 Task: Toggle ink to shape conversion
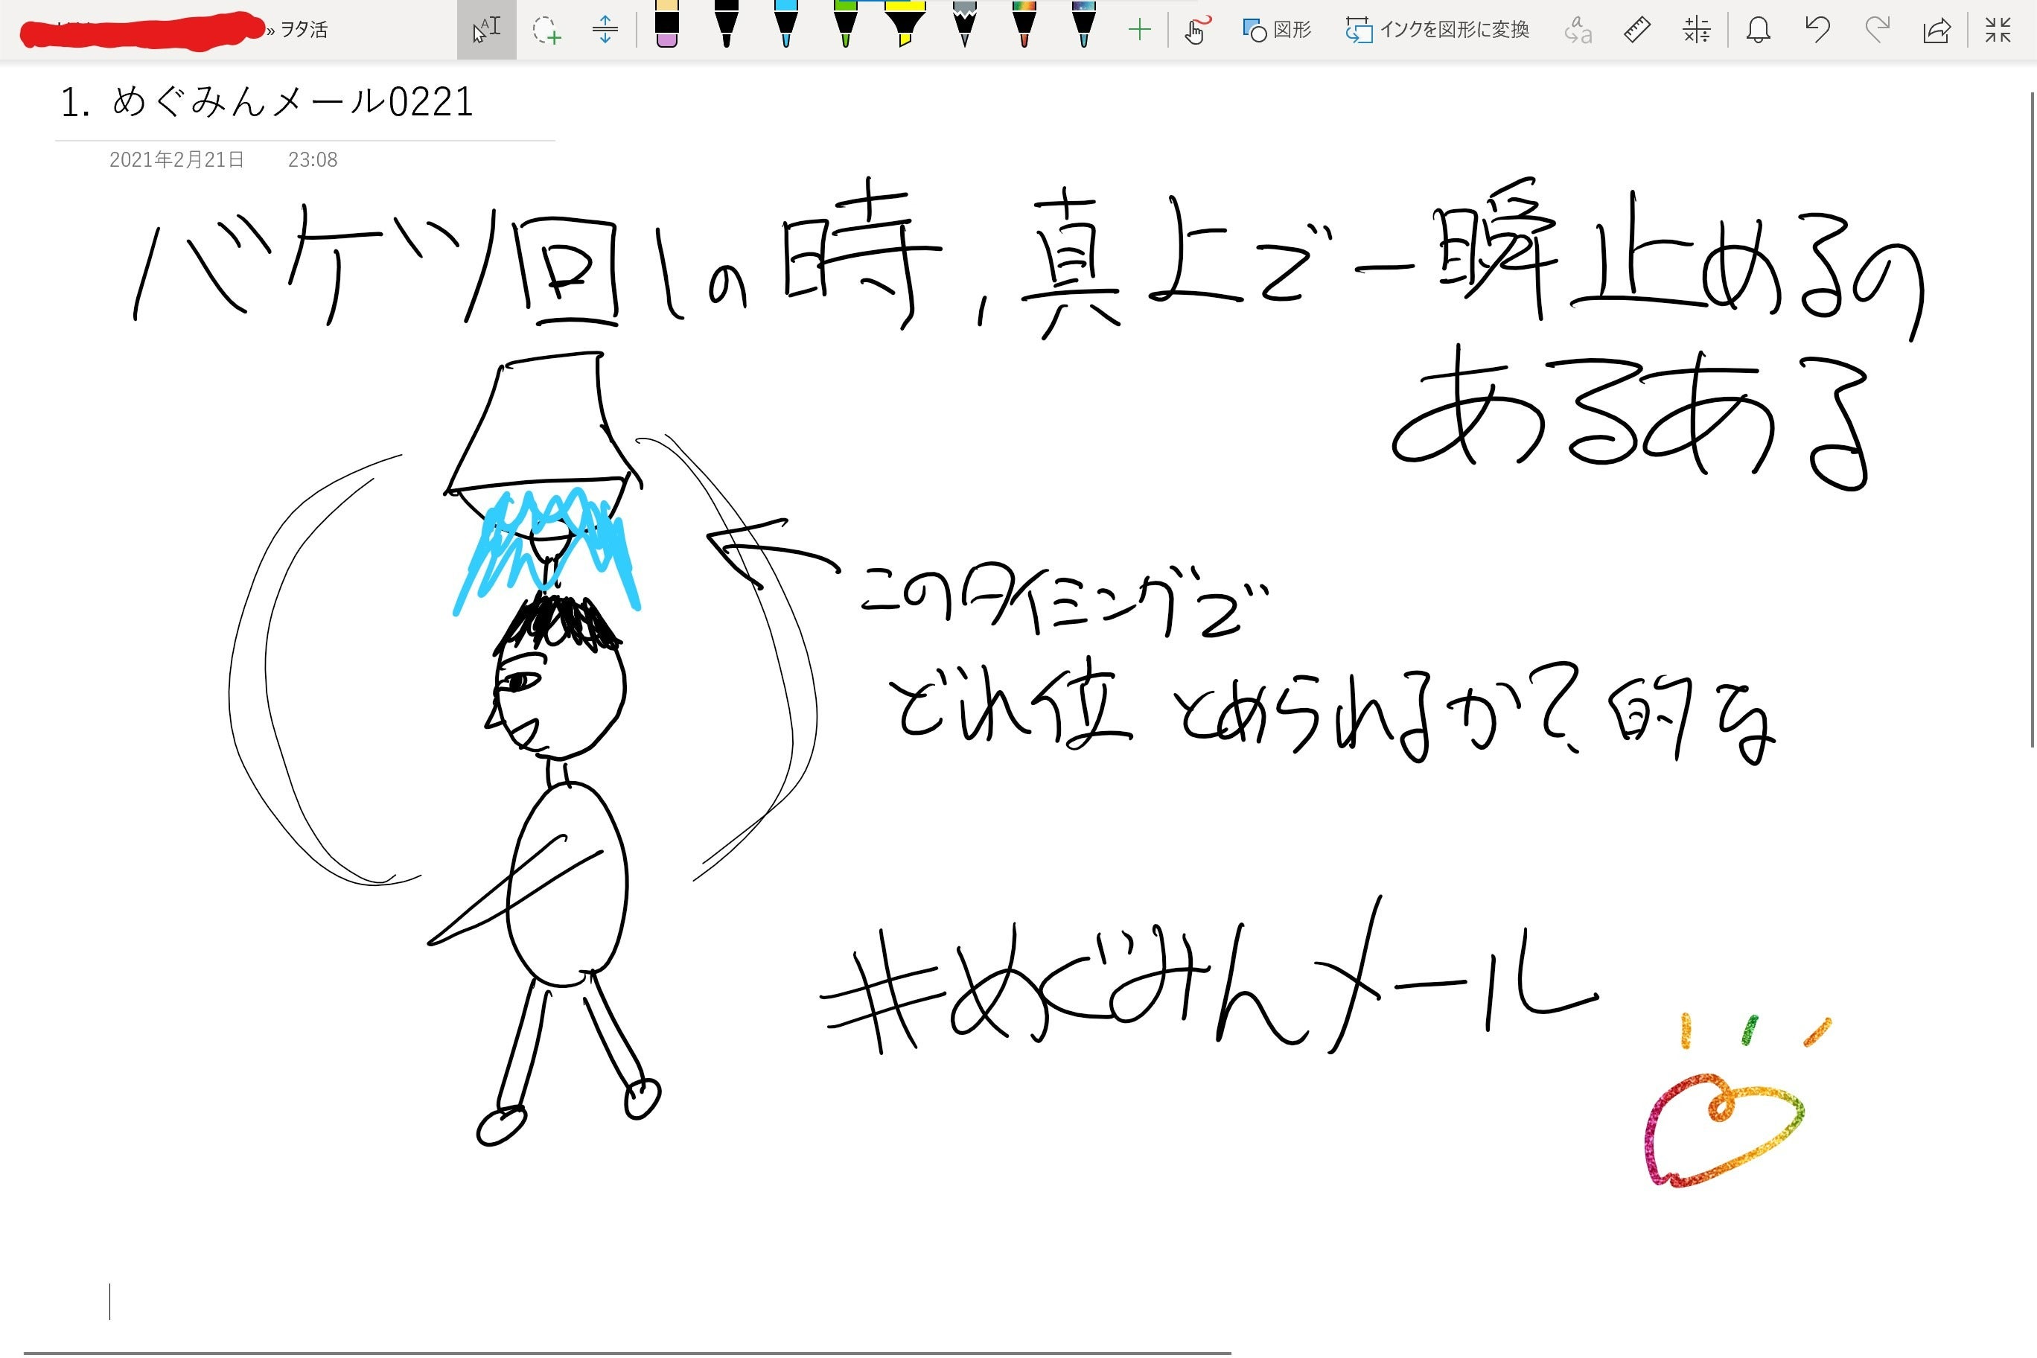(x=1438, y=31)
